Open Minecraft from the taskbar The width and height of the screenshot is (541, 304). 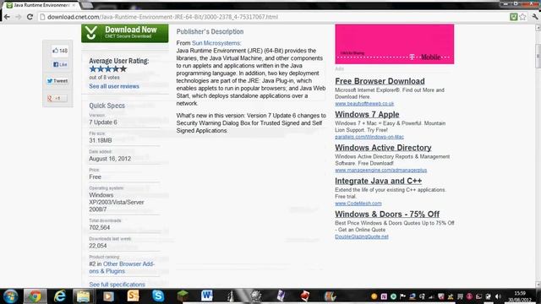(183, 296)
